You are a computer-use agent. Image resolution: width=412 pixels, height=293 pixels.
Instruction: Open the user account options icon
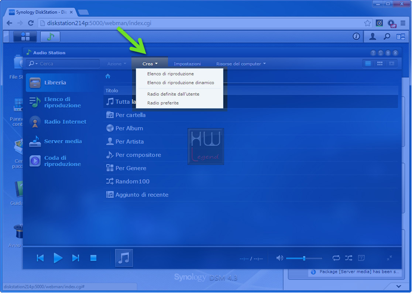(372, 37)
